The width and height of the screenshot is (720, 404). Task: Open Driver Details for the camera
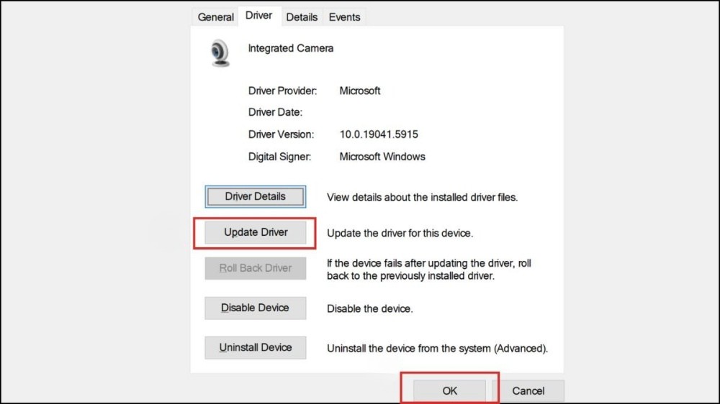(255, 196)
